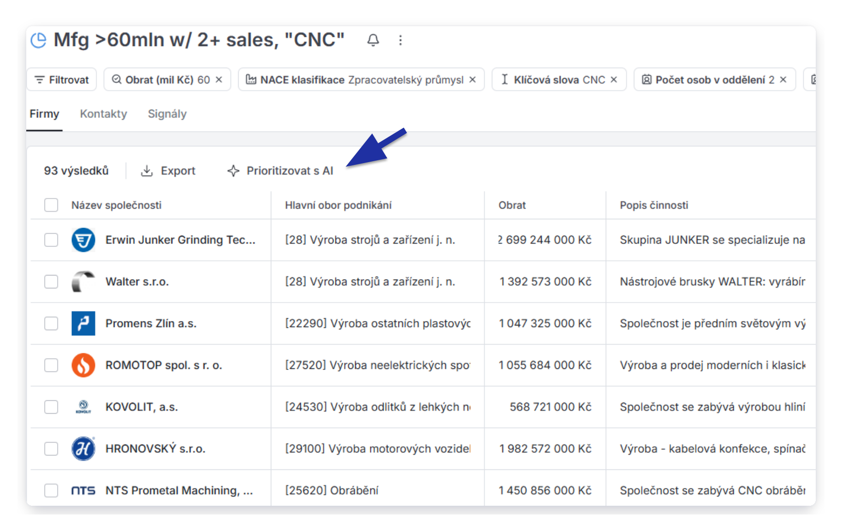Toggle the select-all companies checkbox

coord(51,205)
